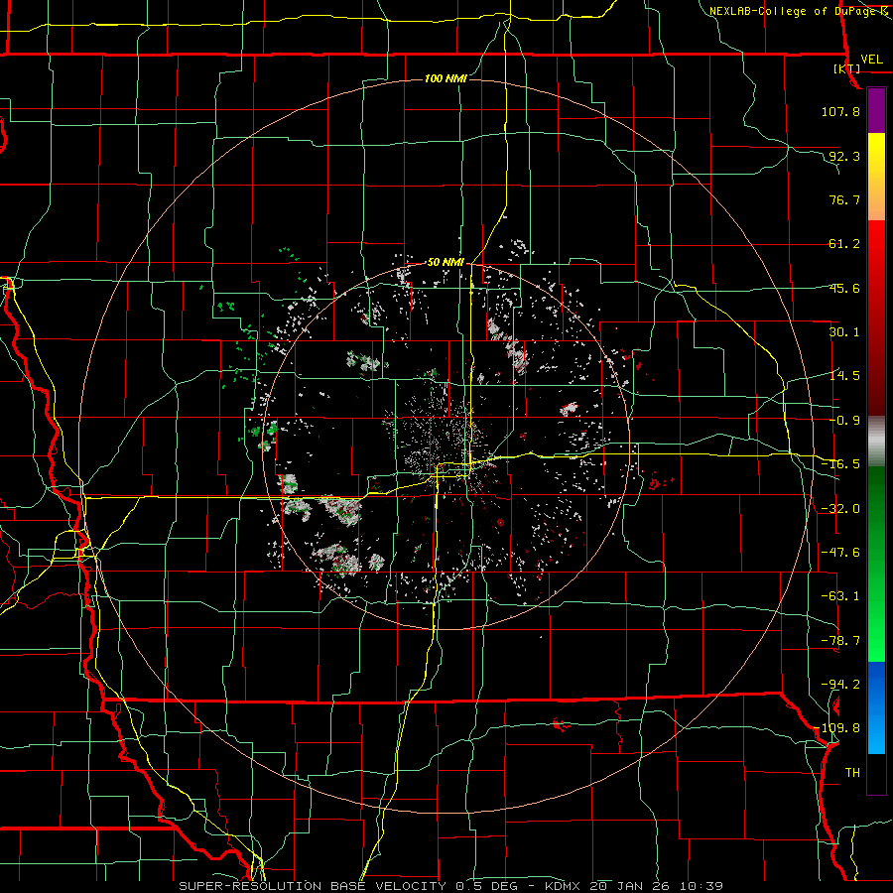893x893 pixels.
Task: Click the TH label under the color bar
Action: pyautogui.click(x=852, y=773)
